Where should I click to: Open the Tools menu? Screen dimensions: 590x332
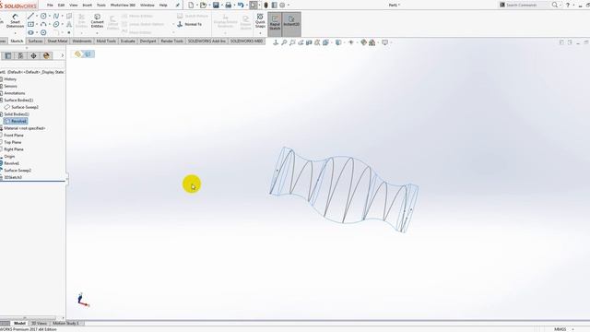[101, 6]
